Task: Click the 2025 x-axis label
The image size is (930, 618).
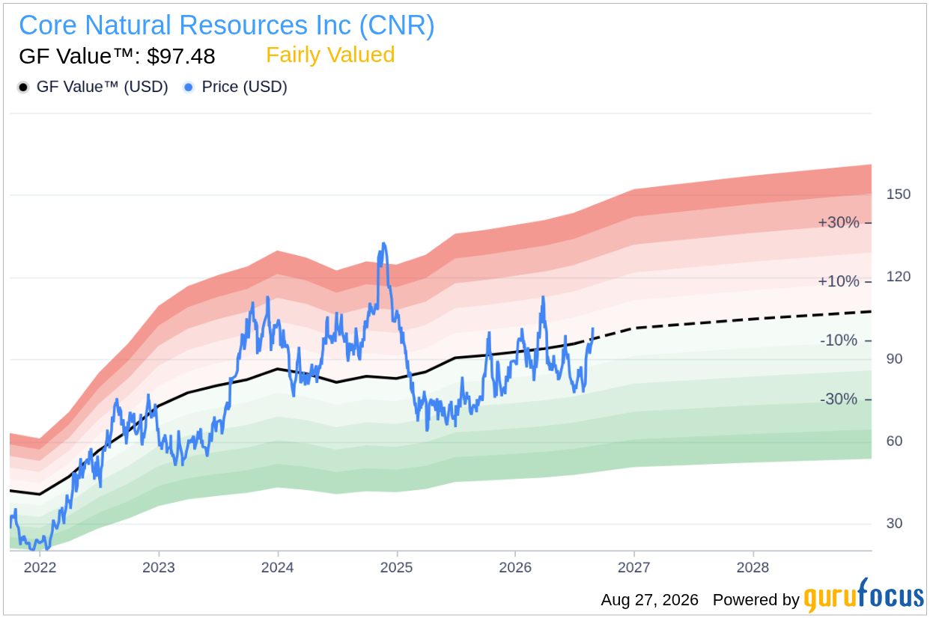Action: pos(396,567)
